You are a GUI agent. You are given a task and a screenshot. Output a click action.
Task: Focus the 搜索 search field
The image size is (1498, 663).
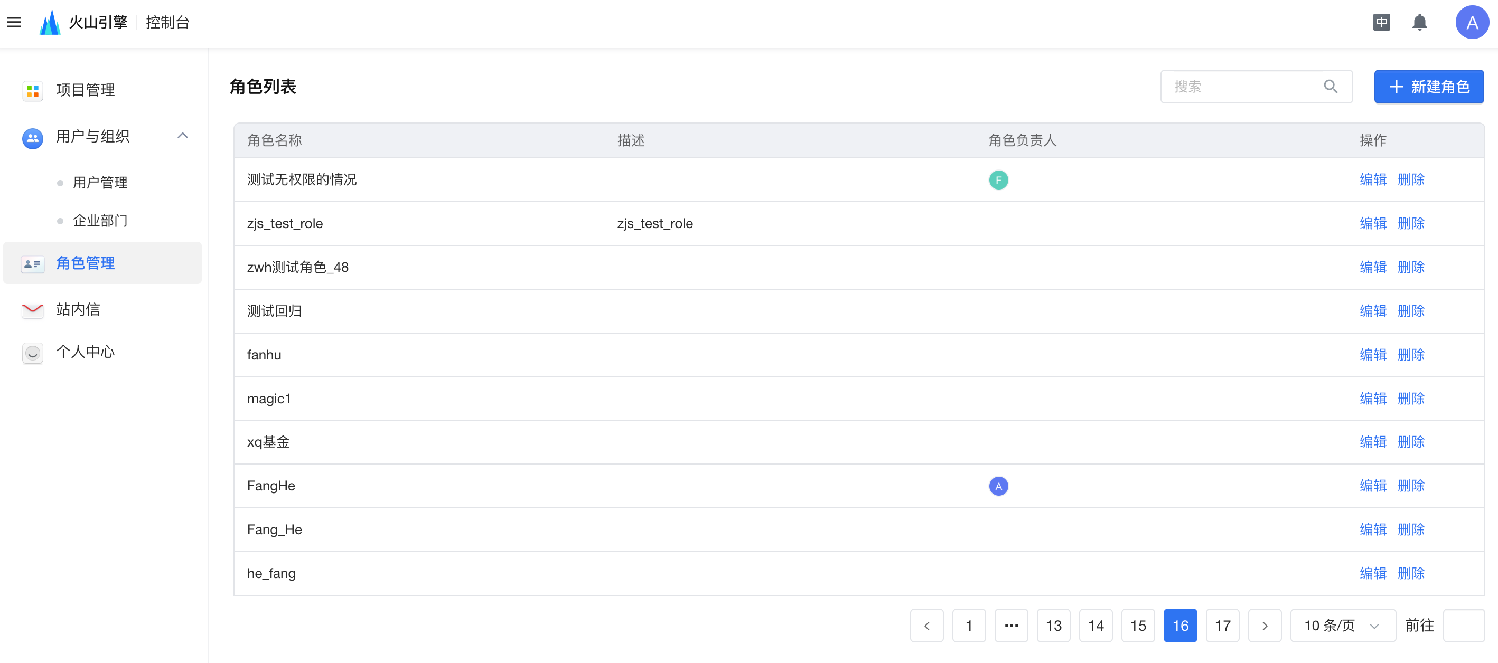point(1256,87)
